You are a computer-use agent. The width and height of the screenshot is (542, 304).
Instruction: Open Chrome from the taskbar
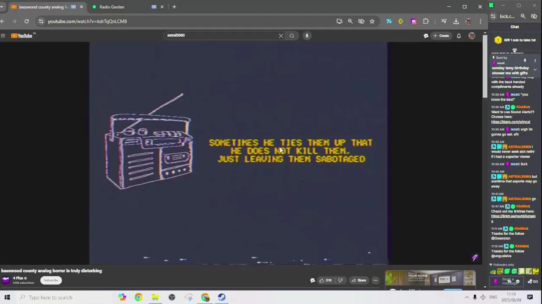[x=138, y=297]
